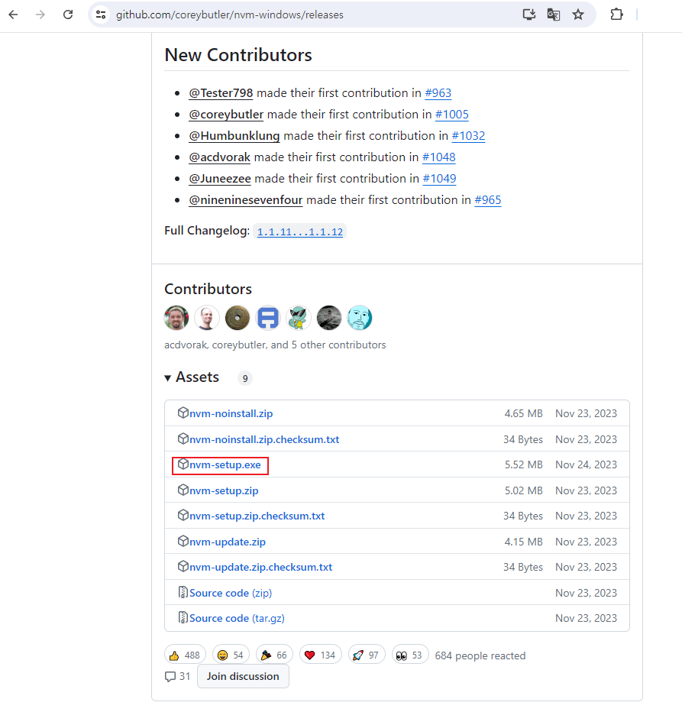The image size is (682, 712).
Task: Open pull request #963 link
Action: coord(438,93)
